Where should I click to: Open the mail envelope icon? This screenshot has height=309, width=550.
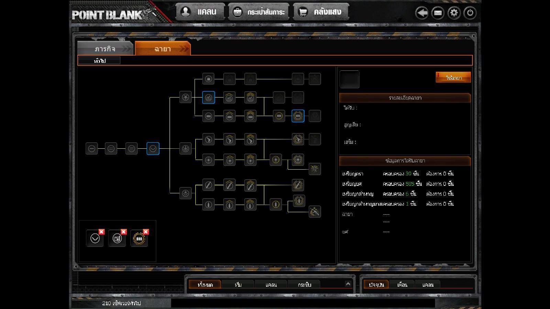(x=438, y=13)
